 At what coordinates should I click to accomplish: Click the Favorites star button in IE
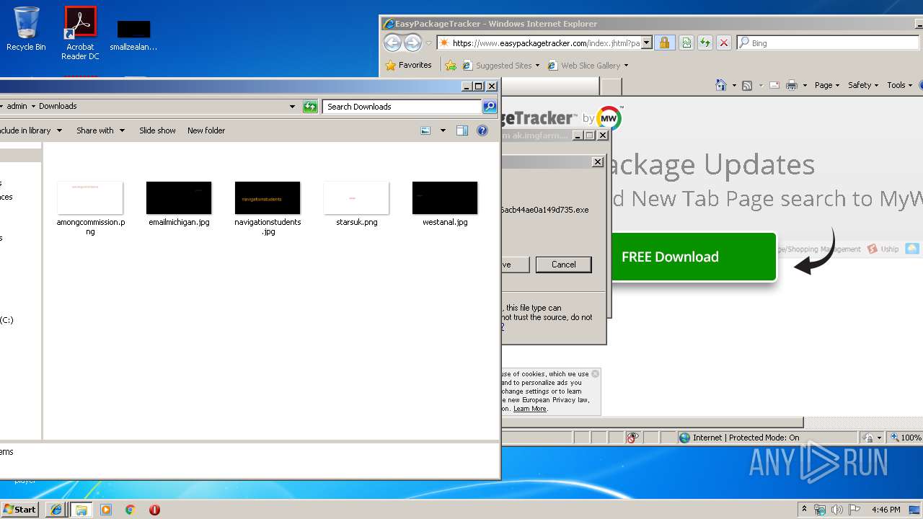coord(409,65)
